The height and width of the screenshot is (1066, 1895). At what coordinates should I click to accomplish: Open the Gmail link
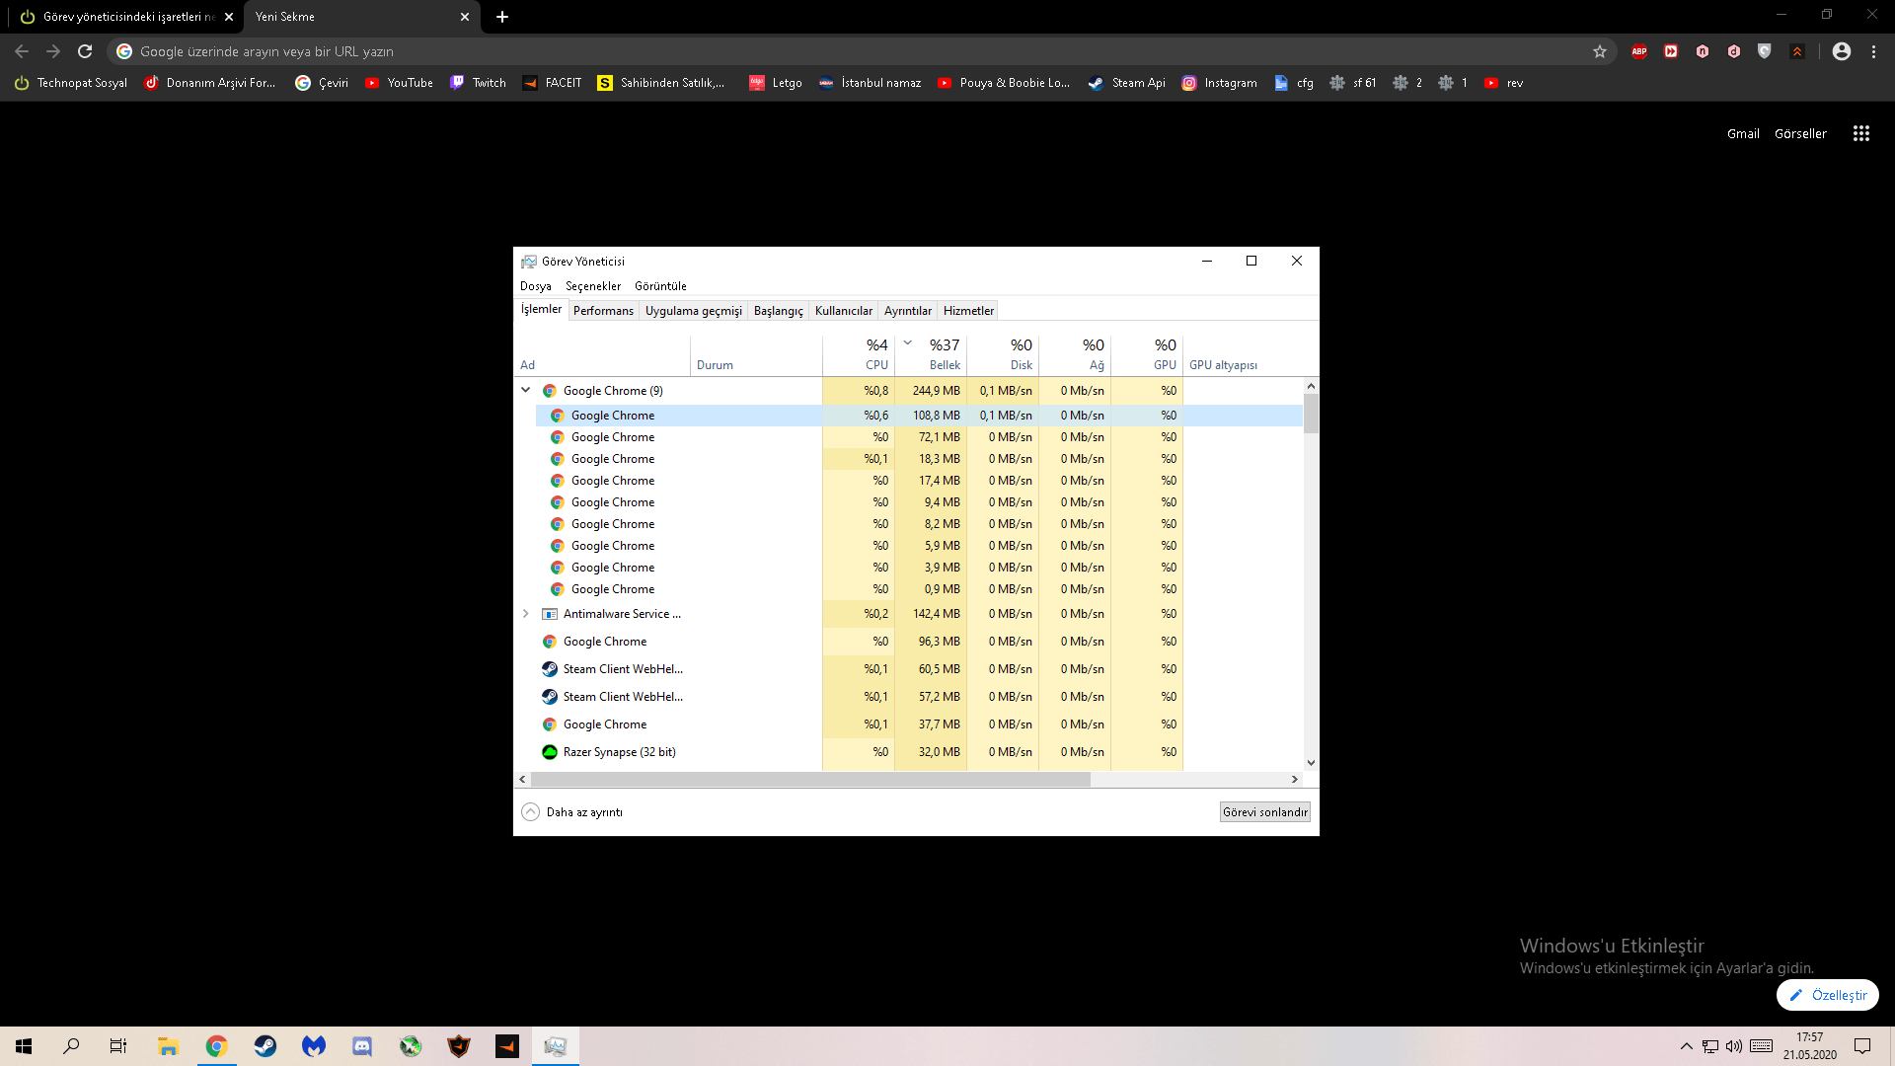tap(1742, 133)
